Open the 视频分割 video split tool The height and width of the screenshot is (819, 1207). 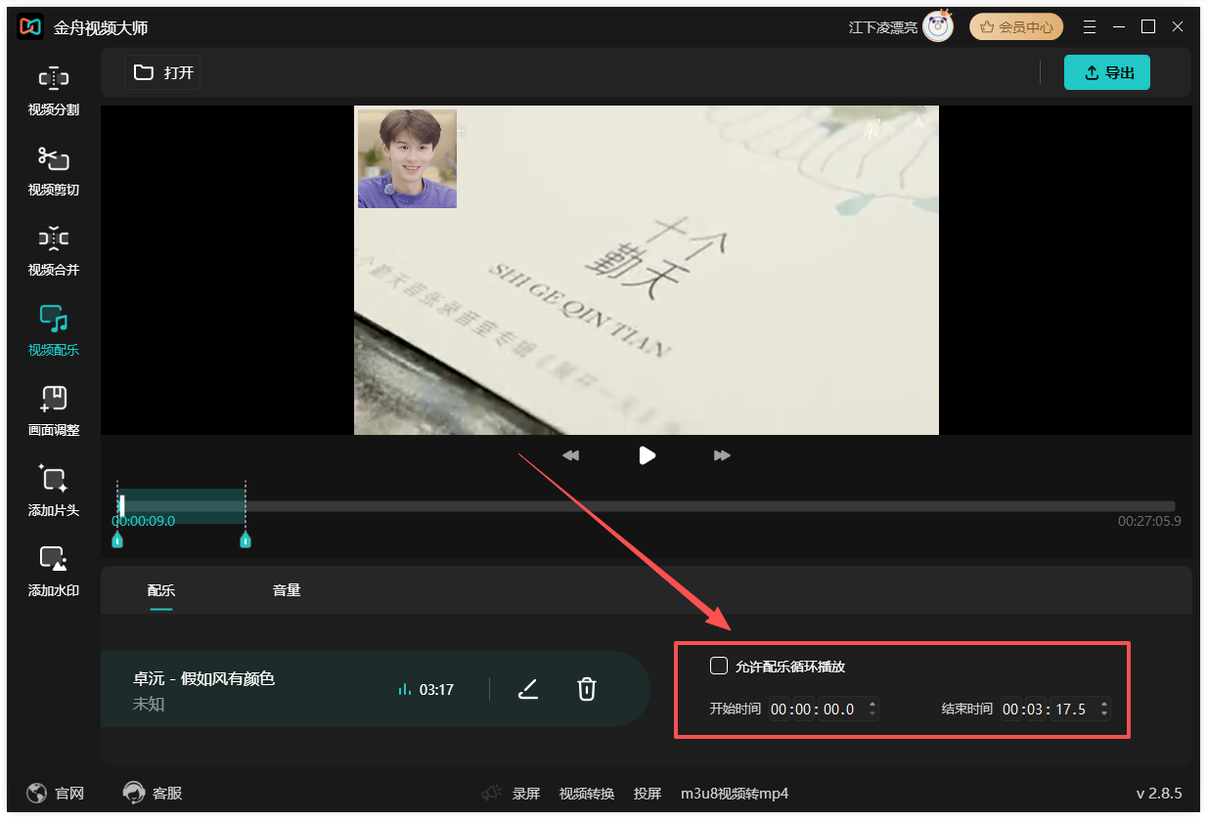[x=54, y=91]
